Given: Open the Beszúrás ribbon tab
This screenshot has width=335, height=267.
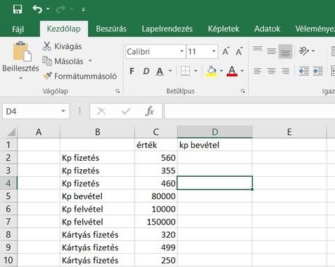Looking at the screenshot, I should click(111, 29).
